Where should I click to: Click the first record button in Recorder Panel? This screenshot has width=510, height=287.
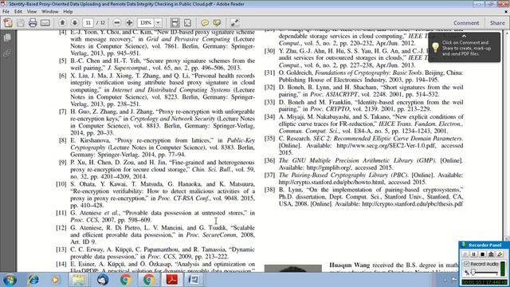(x=465, y=254)
